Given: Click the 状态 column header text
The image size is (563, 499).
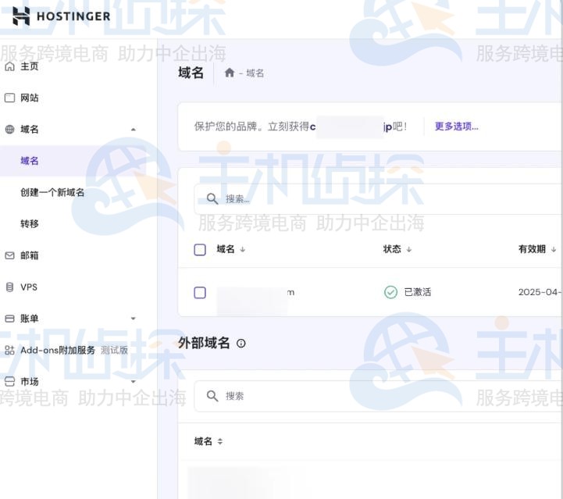Looking at the screenshot, I should pos(392,249).
